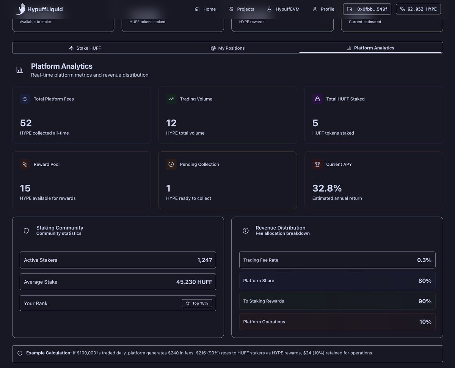Click the Home house icon

coord(197,9)
